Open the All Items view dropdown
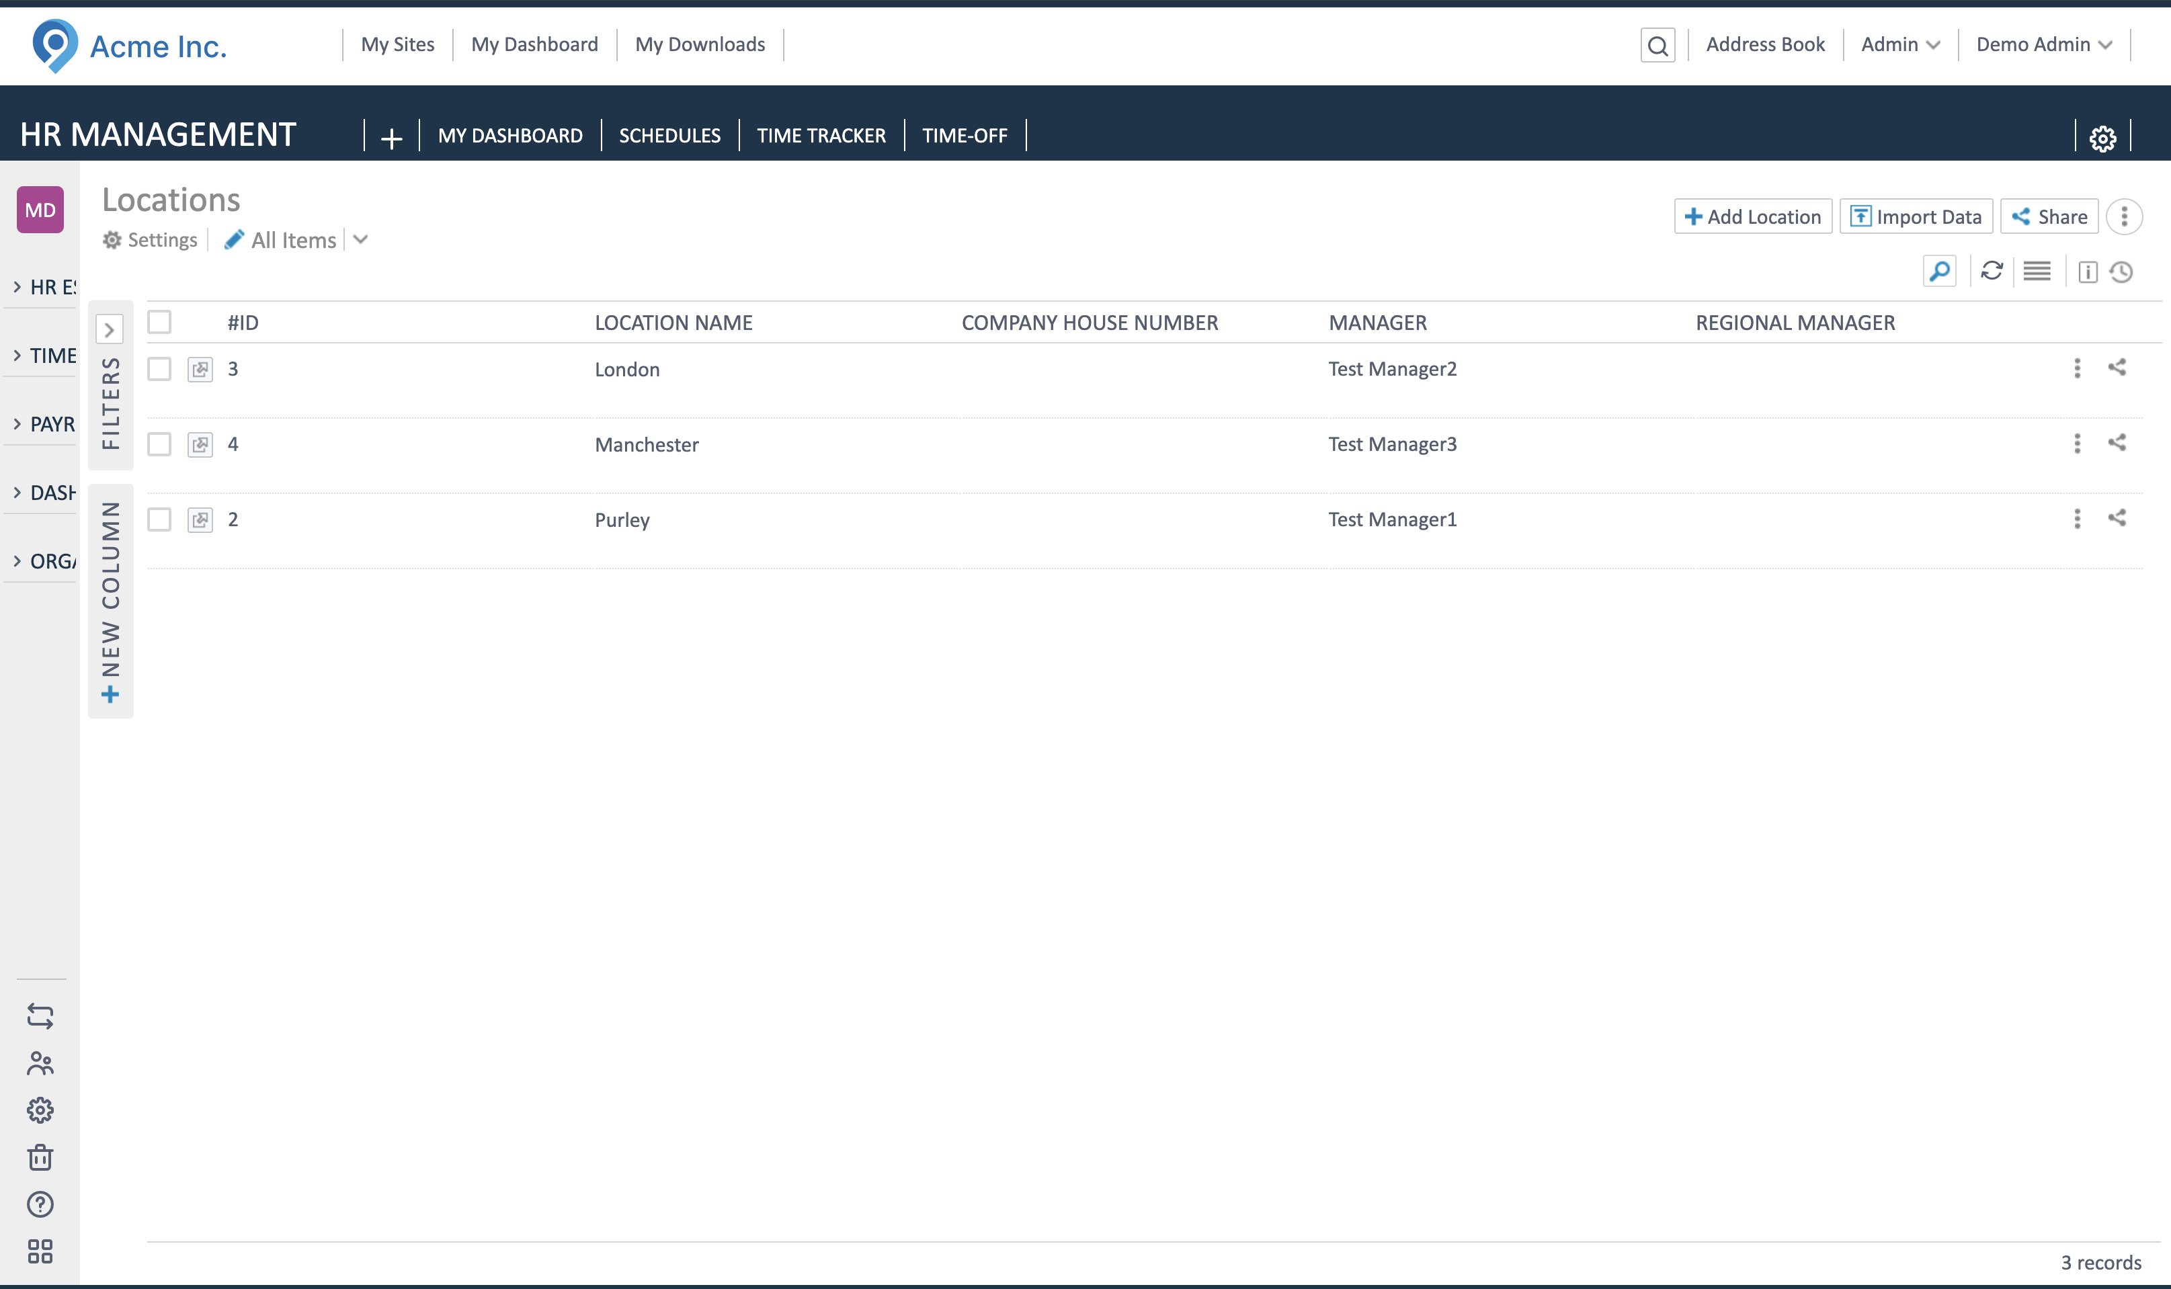Viewport: 2171px width, 1289px height. (x=360, y=240)
